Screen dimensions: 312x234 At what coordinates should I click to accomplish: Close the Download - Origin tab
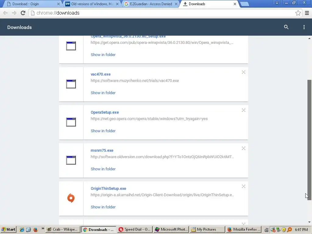[58, 4]
